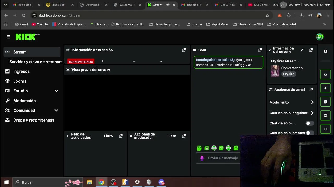Click the Enviar un mensaje input
The width and height of the screenshot is (334, 187).
point(218,158)
